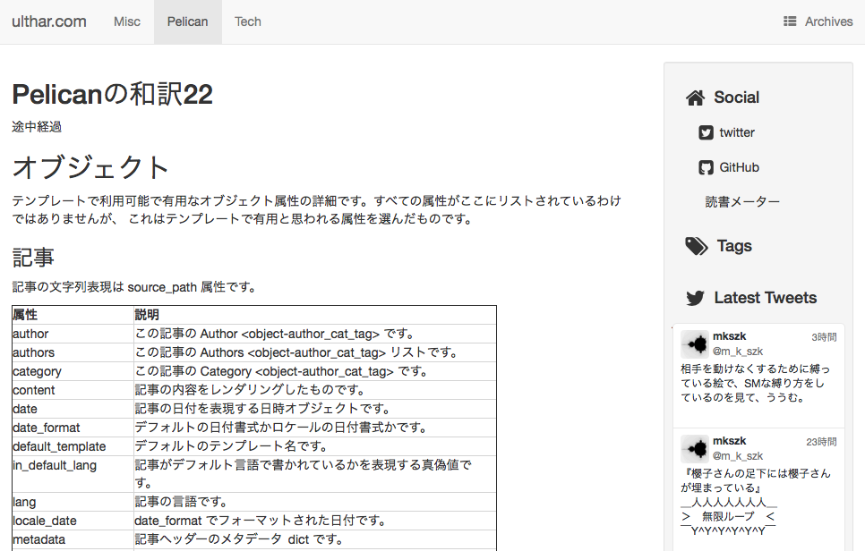Image resolution: width=865 pixels, height=551 pixels.
Task: Click the date_format table cell
Action: pyautogui.click(x=73, y=428)
